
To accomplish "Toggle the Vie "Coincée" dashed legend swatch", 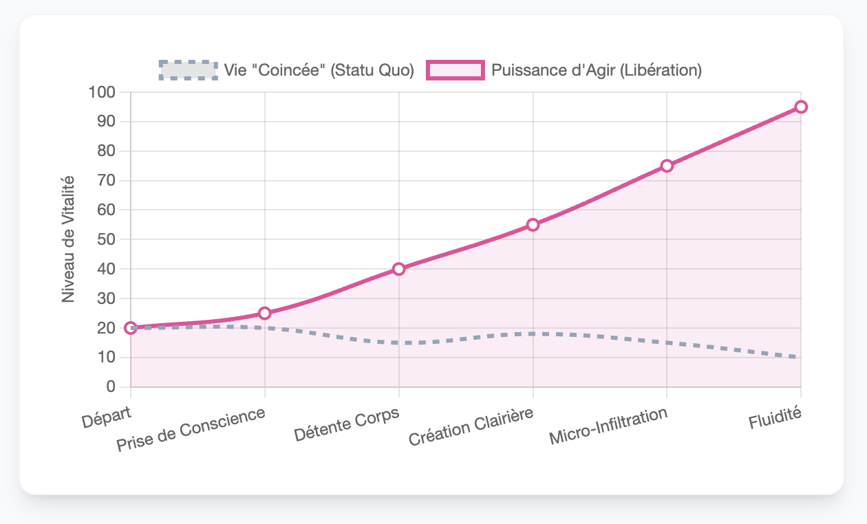I will pyautogui.click(x=188, y=70).
